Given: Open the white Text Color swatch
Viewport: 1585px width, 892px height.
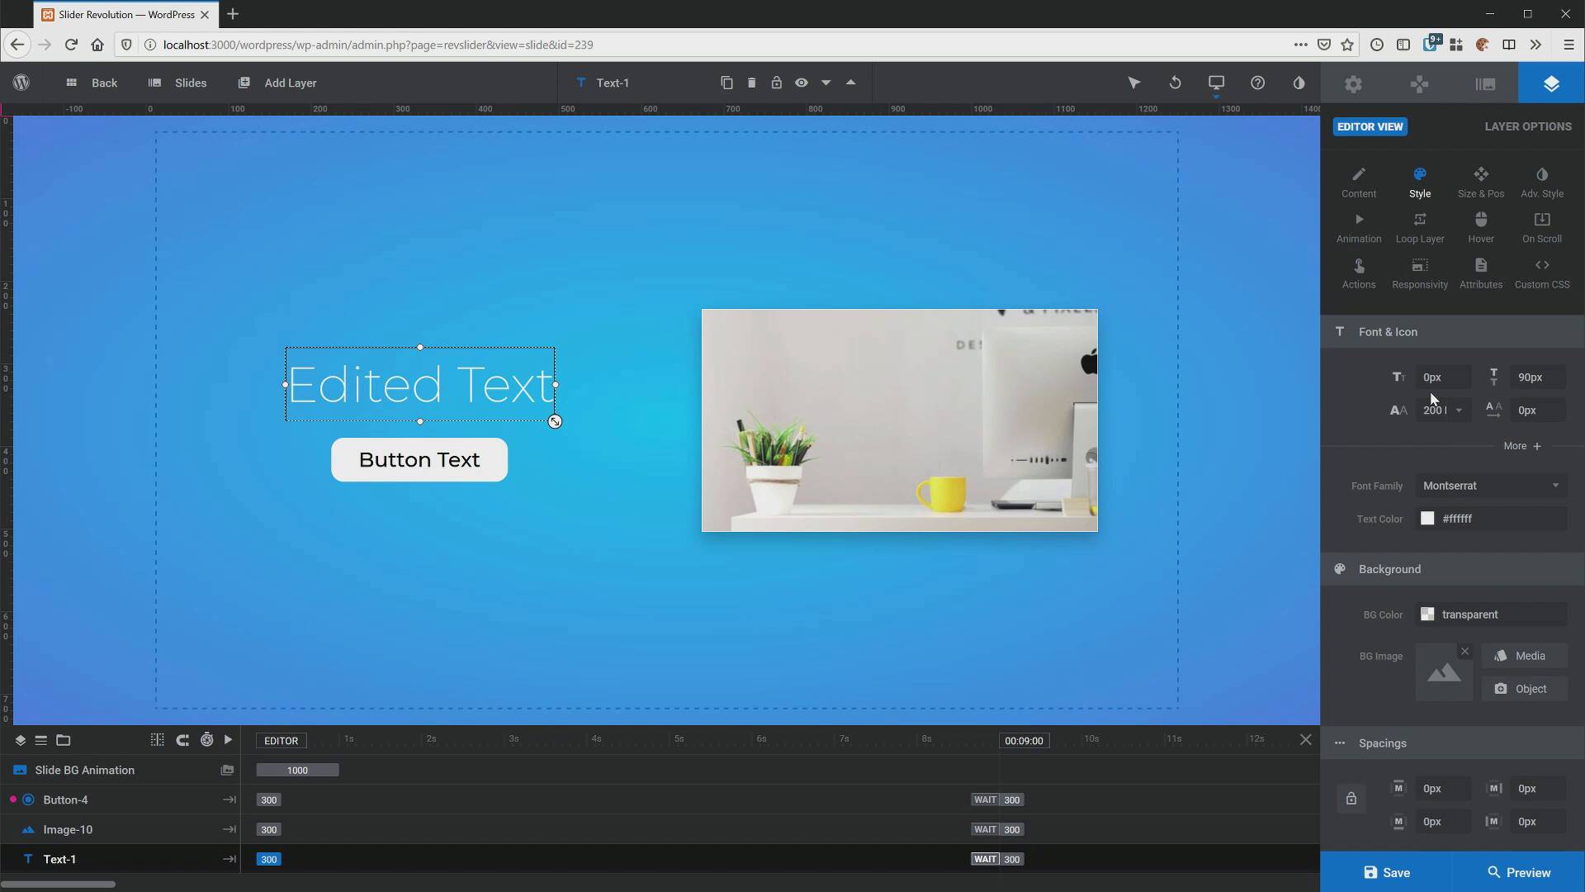Looking at the screenshot, I should click(1427, 519).
